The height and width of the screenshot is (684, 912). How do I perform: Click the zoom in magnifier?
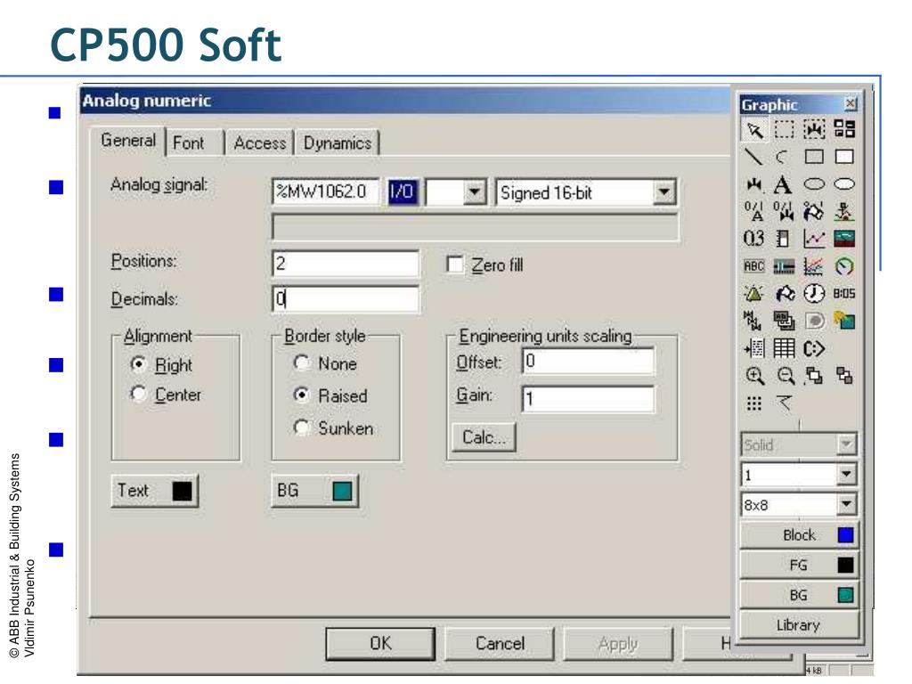754,376
